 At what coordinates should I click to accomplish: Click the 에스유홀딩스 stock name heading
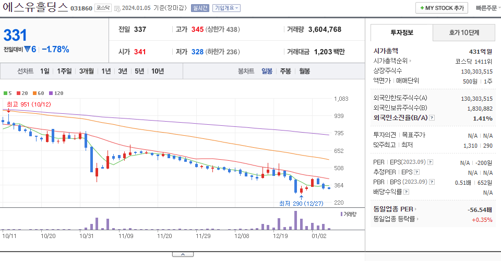(x=35, y=7)
